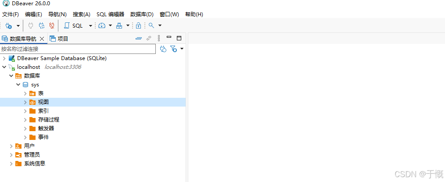Image resolution: width=445 pixels, height=182 pixels.
Task: Open the SQL editor options dropdown arrow
Action: (90, 26)
